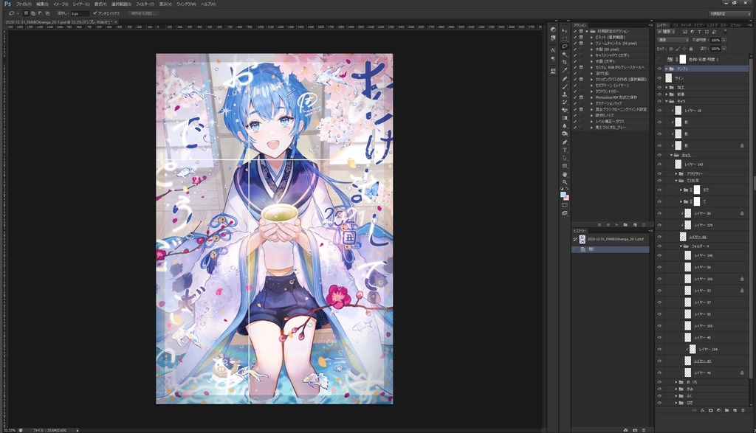
Task: Select the Brush tool
Action: tap(565, 87)
